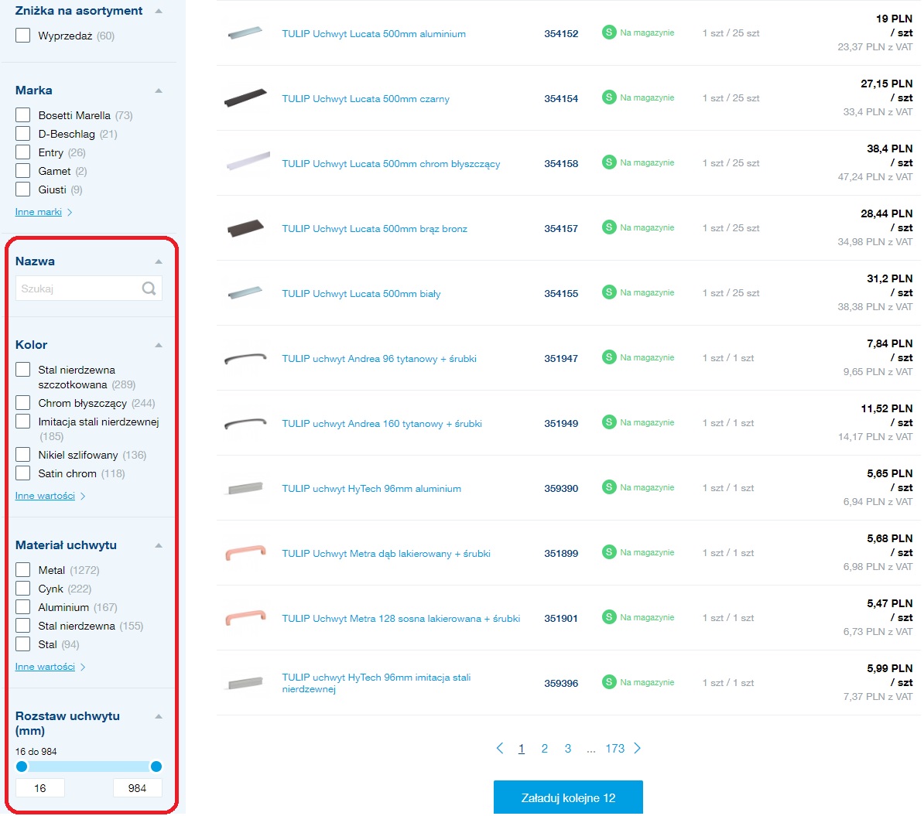Screen dimensions: 924x816
Task: Click next page arrow in pagination
Action: click(638, 748)
